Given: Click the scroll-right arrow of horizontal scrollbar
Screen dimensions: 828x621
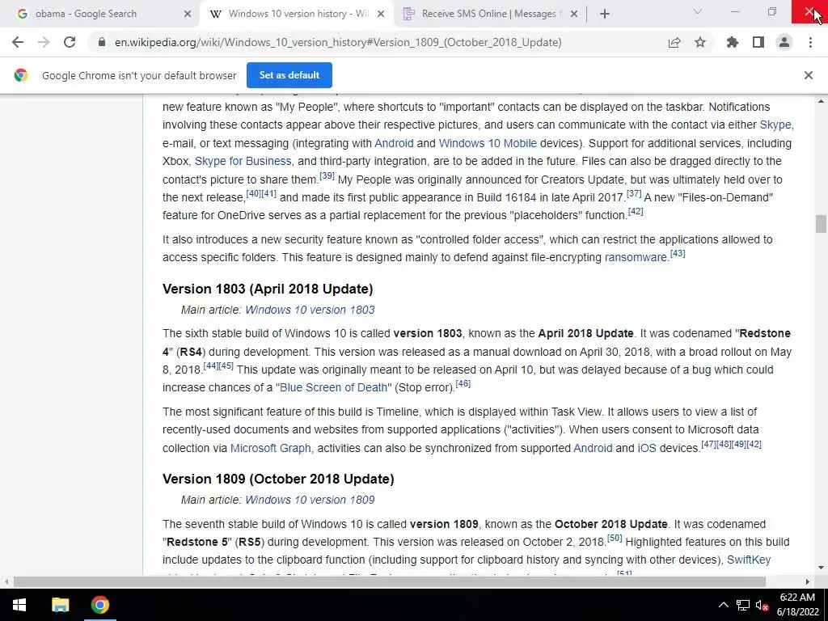Looking at the screenshot, I should (808, 581).
